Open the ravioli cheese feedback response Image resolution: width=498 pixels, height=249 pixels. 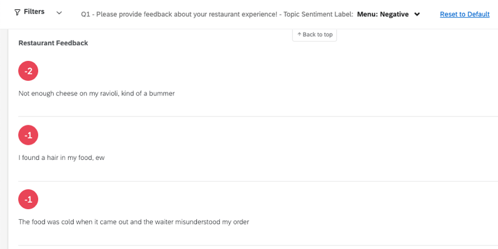97,93
